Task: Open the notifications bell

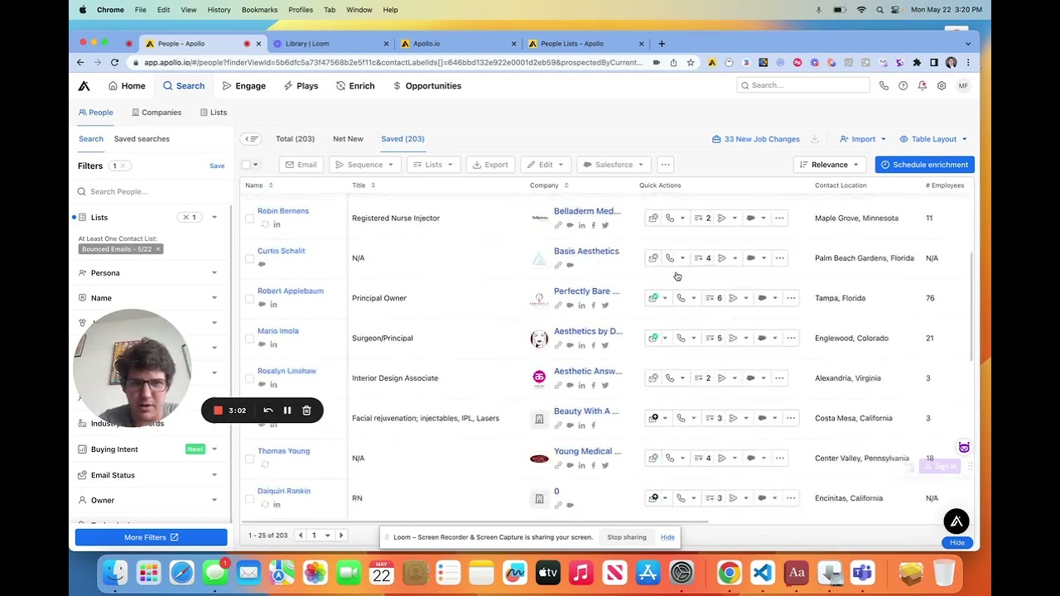Action: tap(922, 86)
